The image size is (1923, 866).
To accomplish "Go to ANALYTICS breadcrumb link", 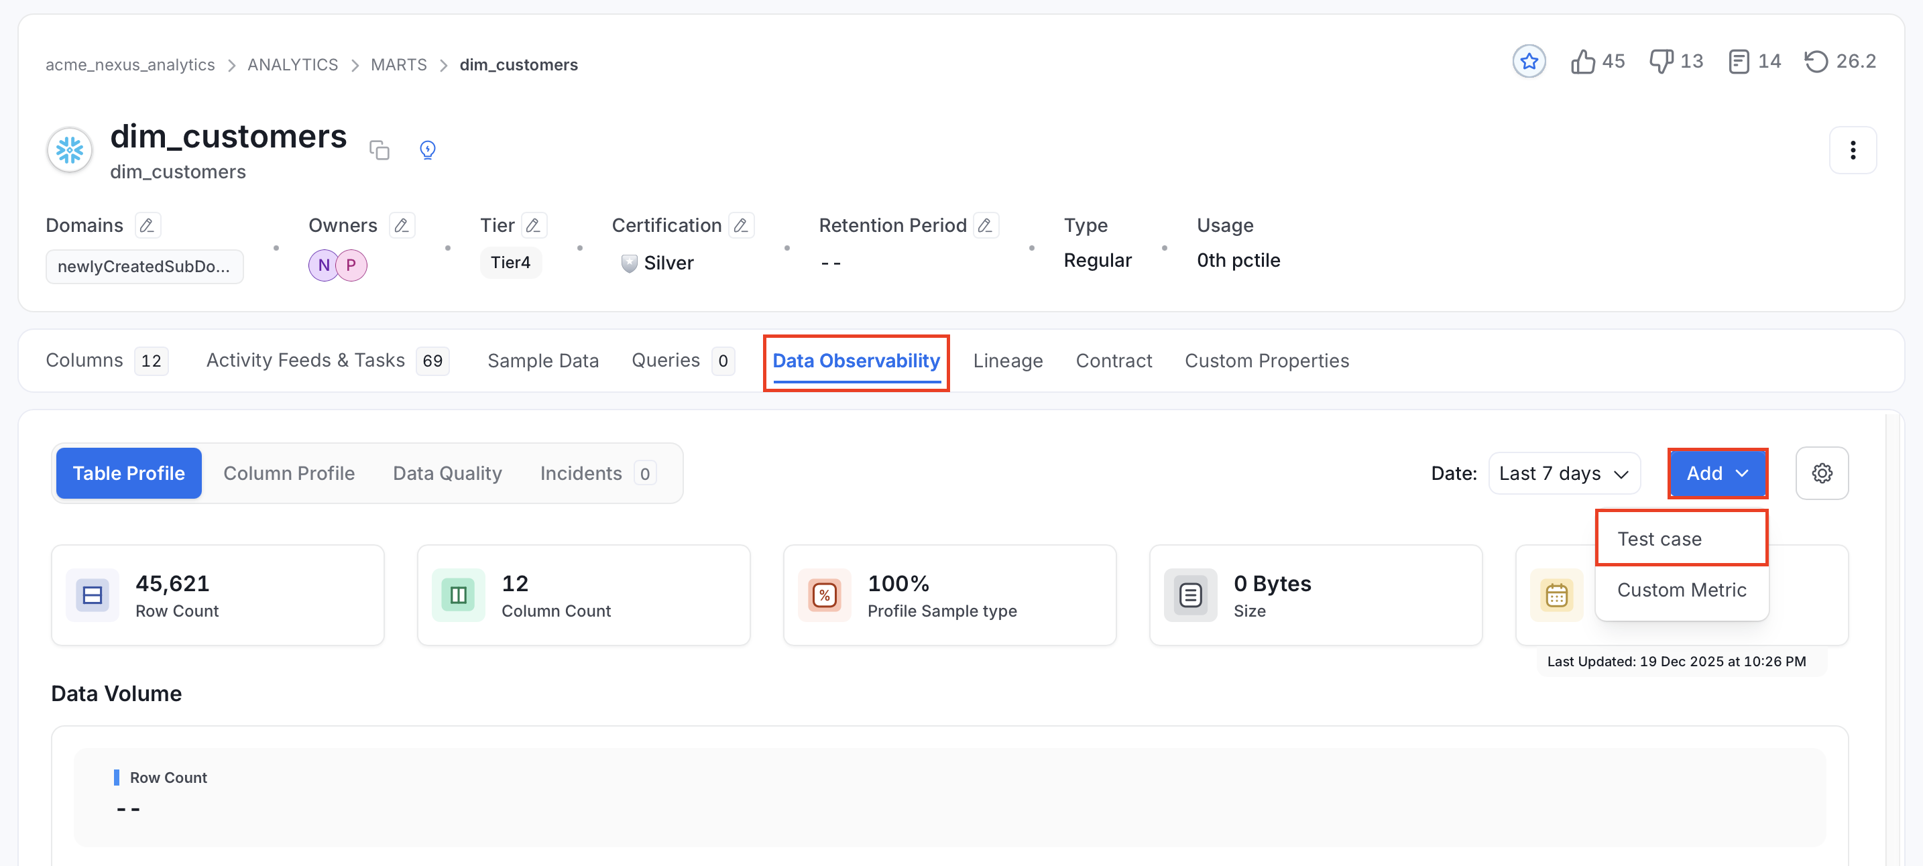I will coord(292,65).
